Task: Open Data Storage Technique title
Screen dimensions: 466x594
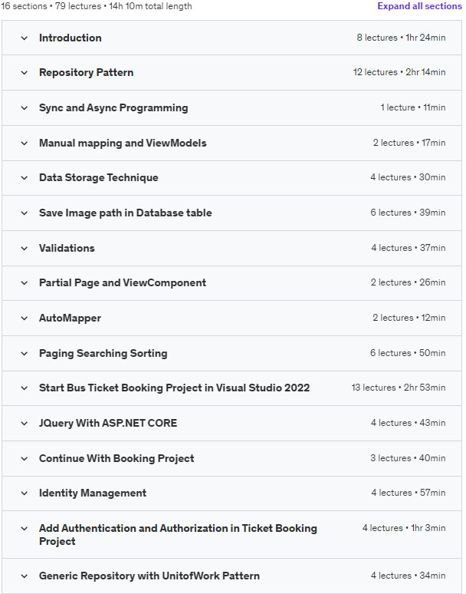Action: coord(99,178)
